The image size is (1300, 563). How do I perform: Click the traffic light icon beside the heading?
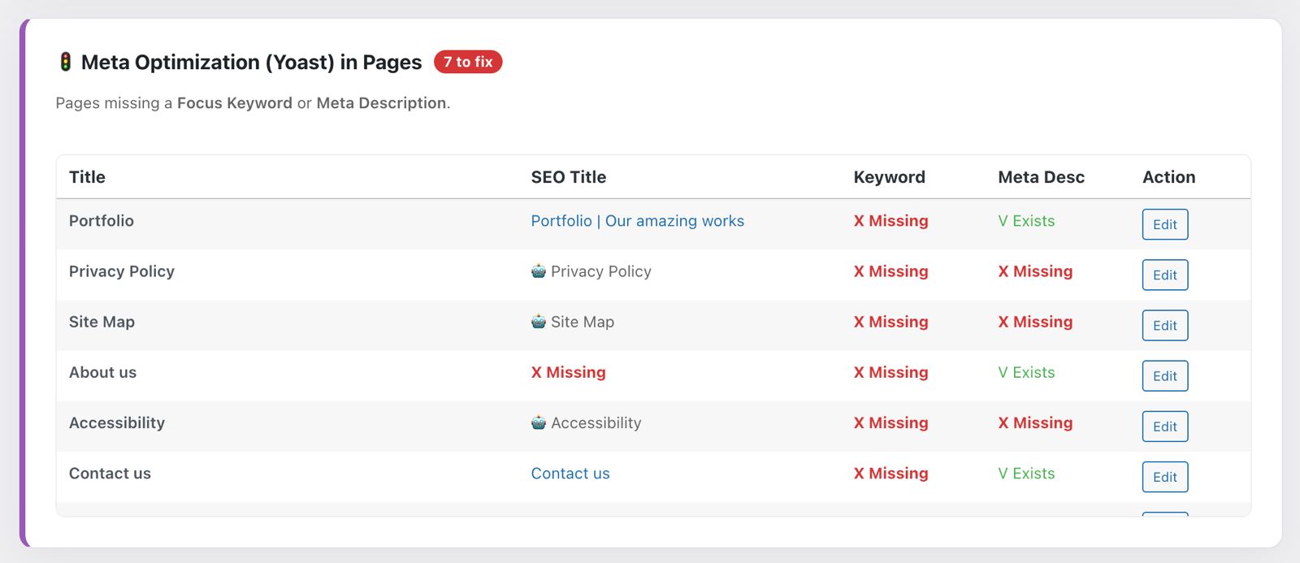tap(66, 63)
